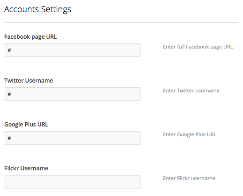Click the '#' value in Facebook field
The height and width of the screenshot is (196, 243).
click(9, 50)
